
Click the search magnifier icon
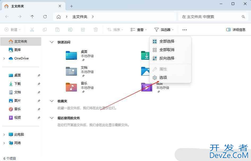coord(243,17)
